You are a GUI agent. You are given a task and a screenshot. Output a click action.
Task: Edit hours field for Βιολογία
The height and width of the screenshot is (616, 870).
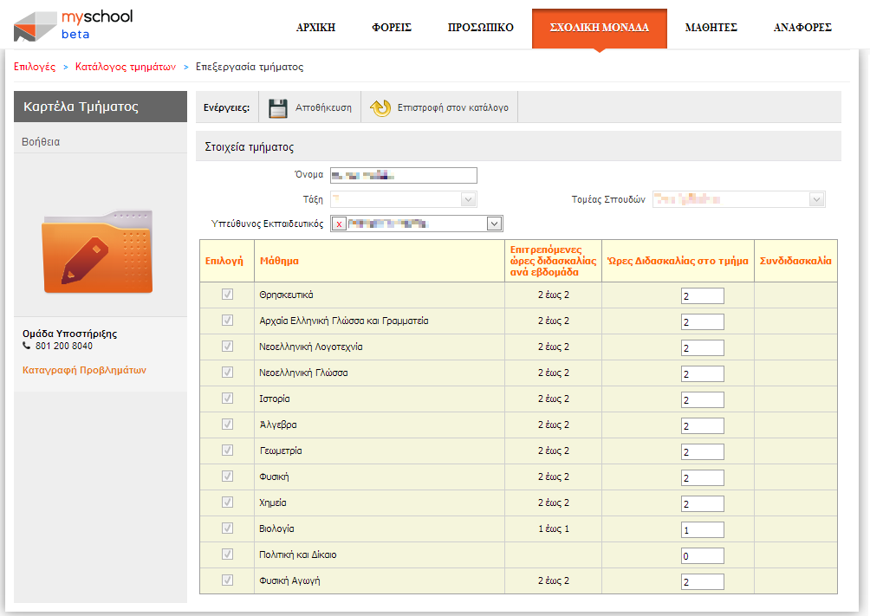703,530
